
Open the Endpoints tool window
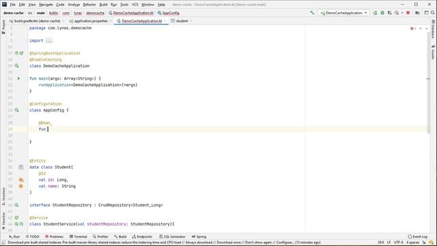coord(142,236)
